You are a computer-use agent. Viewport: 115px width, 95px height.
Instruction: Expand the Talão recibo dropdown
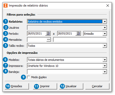point(105,46)
